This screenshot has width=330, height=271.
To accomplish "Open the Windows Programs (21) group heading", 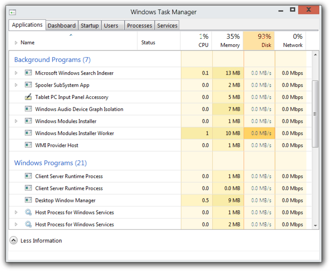I will pyautogui.click(x=50, y=163).
